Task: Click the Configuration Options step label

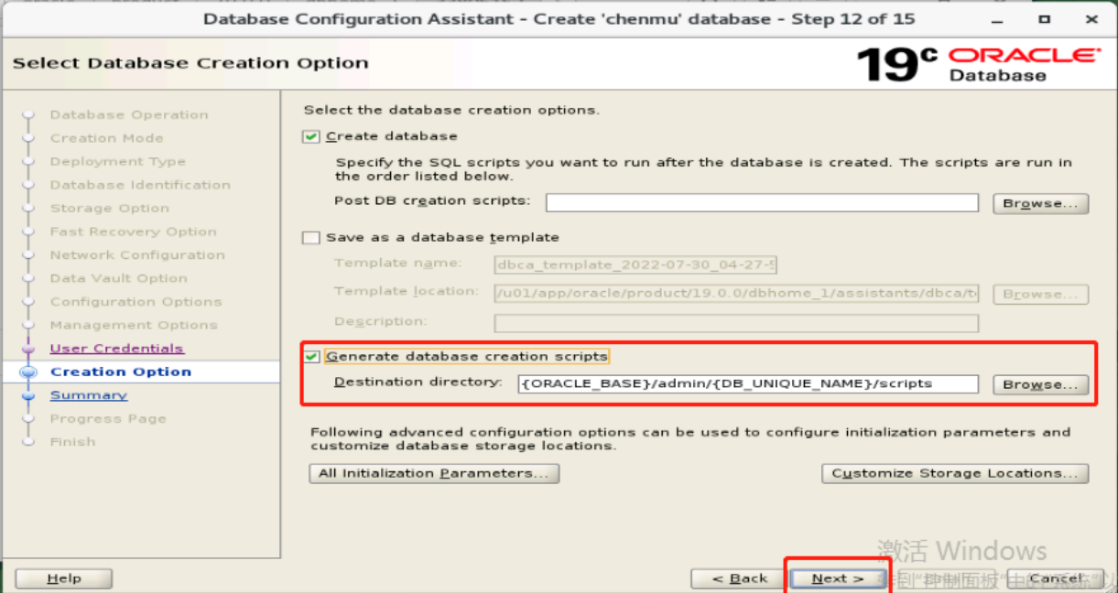Action: pyautogui.click(x=136, y=302)
